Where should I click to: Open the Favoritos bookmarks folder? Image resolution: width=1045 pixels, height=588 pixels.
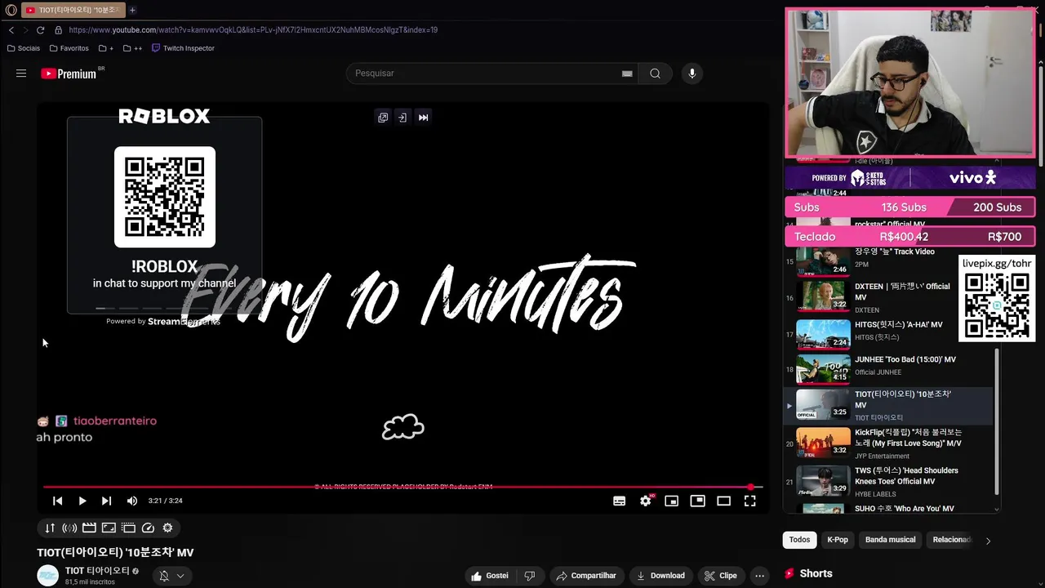click(x=69, y=48)
